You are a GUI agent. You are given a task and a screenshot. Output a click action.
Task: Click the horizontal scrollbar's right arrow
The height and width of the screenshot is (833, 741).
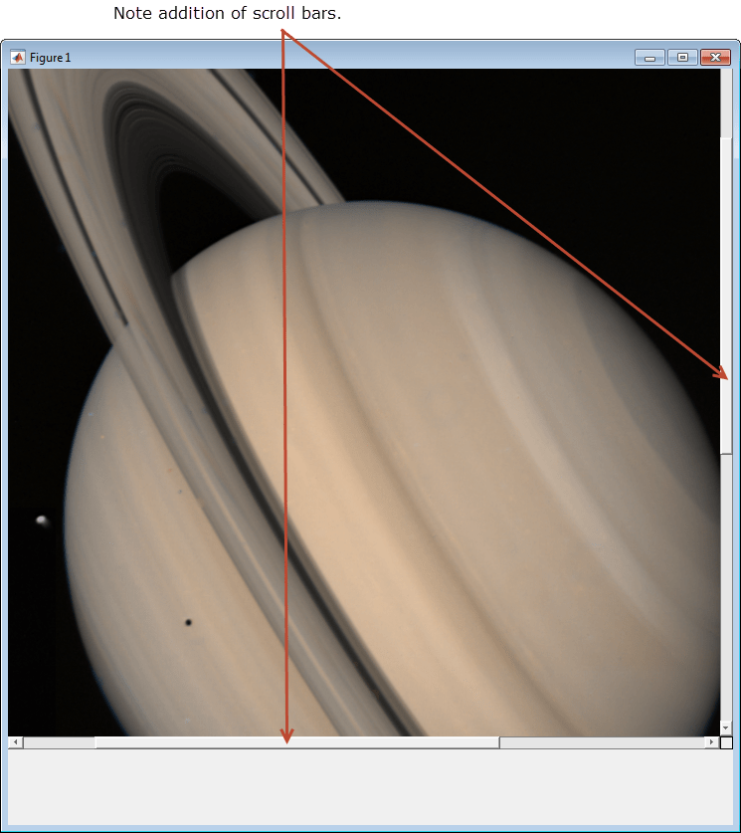pyautogui.click(x=712, y=742)
